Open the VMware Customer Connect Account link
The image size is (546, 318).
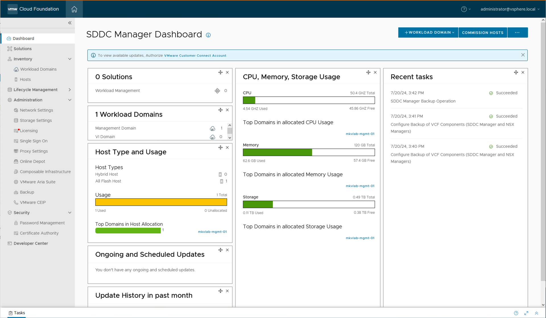tap(195, 56)
